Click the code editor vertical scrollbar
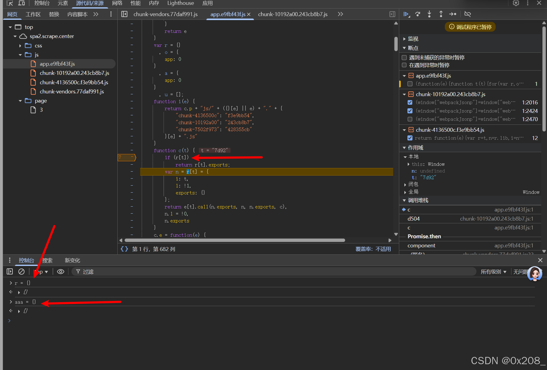 coord(396,44)
